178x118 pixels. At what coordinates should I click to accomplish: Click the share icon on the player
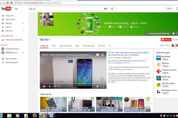pos(102,55)
